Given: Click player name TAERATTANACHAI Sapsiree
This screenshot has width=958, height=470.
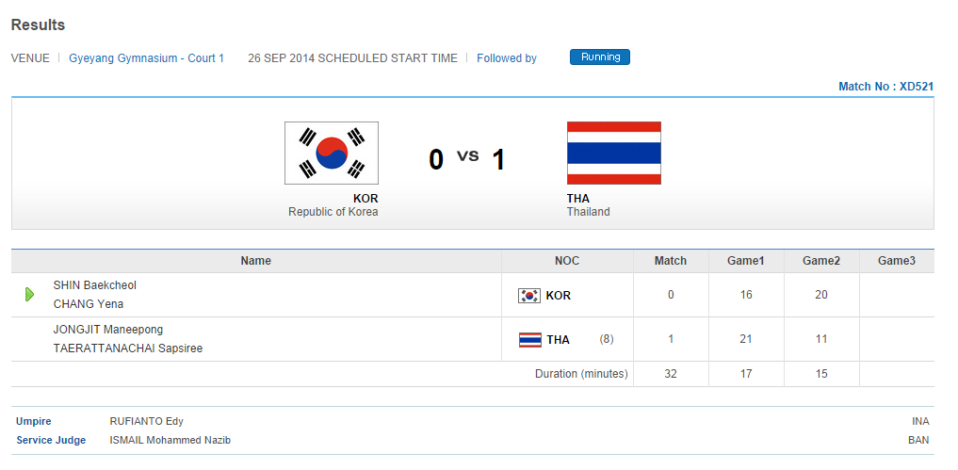Looking at the screenshot, I should click(128, 348).
